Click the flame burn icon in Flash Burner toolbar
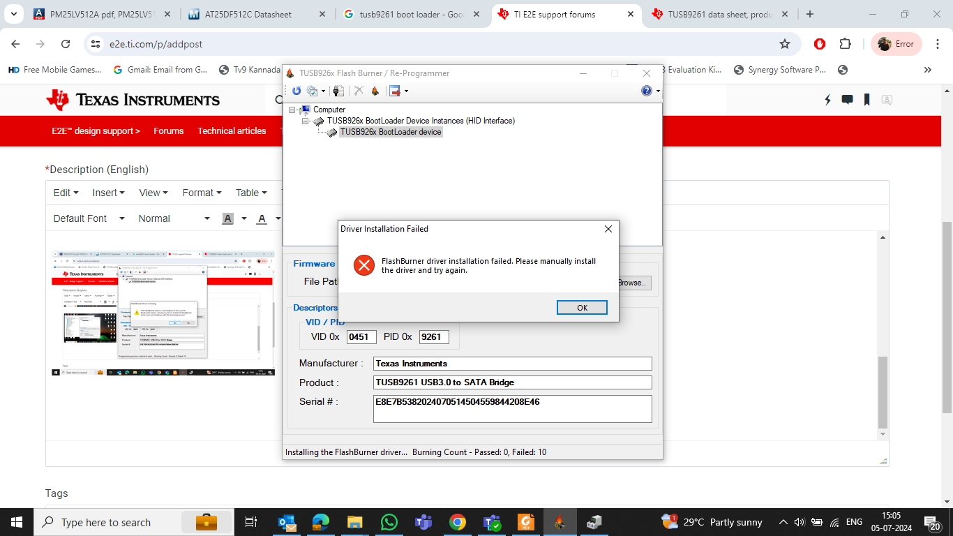The width and height of the screenshot is (953, 536). [x=375, y=91]
